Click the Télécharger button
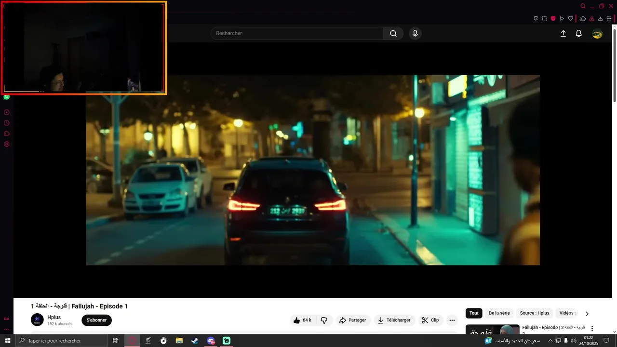617x347 pixels. tap(394, 320)
